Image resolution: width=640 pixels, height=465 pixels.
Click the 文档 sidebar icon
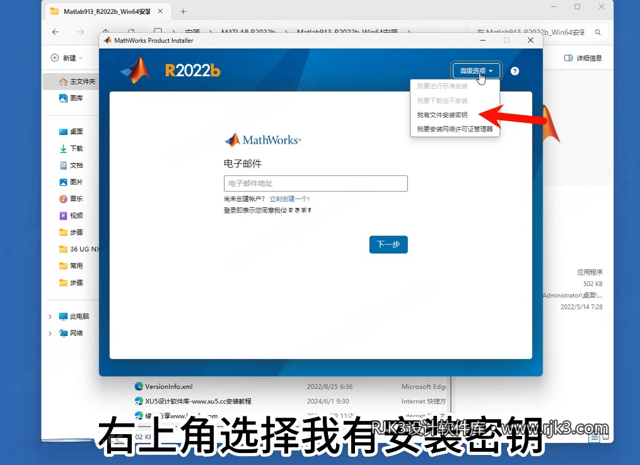(63, 165)
